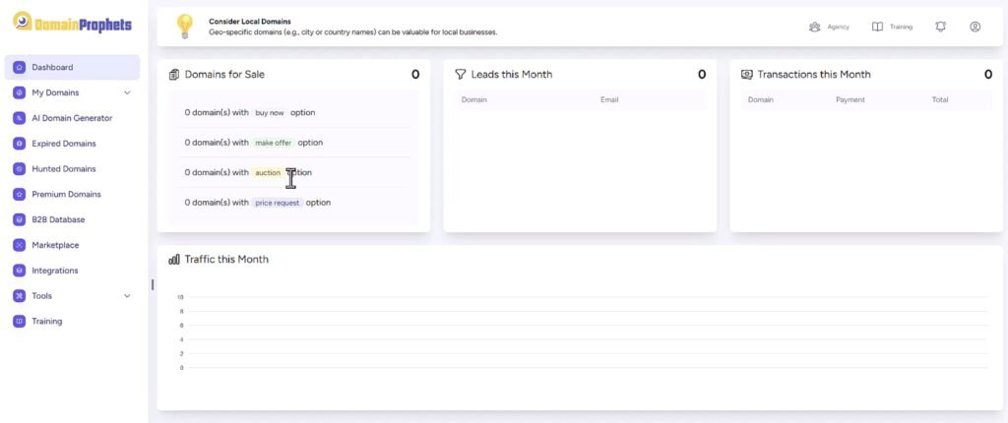The height and width of the screenshot is (423, 1008).
Task: Click the Hunted Domains icon
Action: point(20,169)
